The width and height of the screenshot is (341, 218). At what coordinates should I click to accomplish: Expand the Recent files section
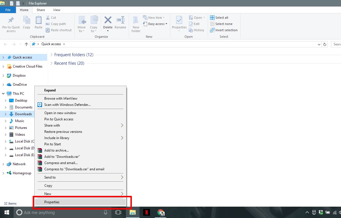click(51, 63)
